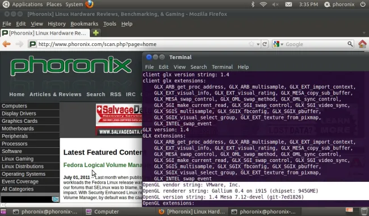Open the phoronix user menu
Screen dimensions: 369x216
(x=339, y=4)
